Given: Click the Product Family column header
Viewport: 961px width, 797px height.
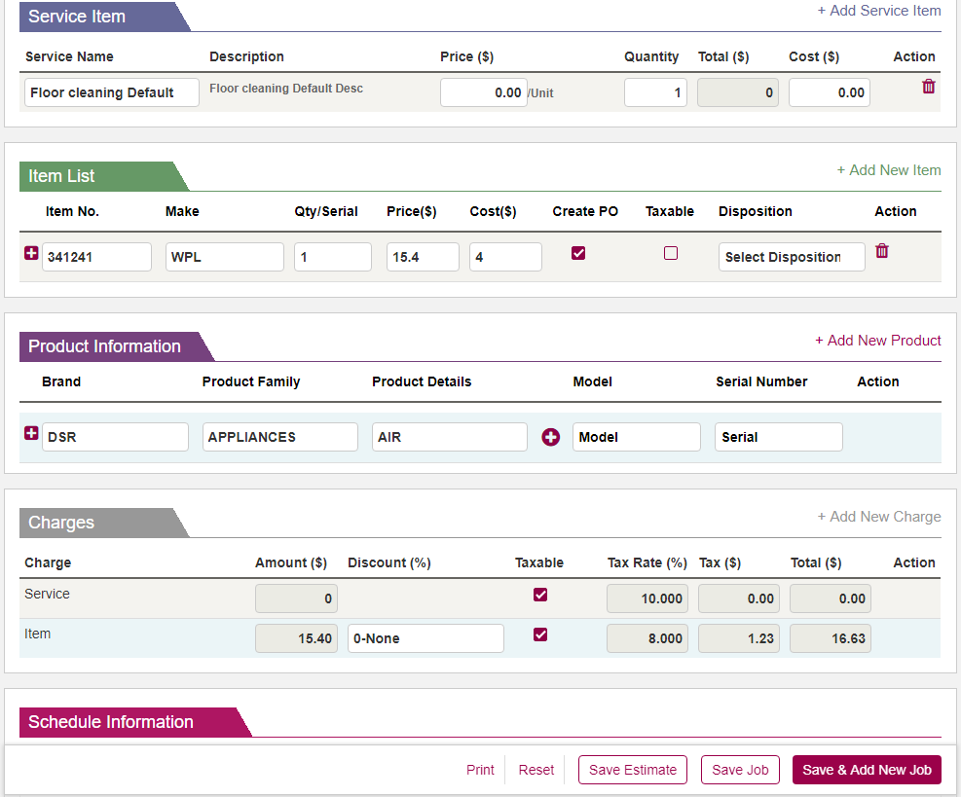Looking at the screenshot, I should point(251,381).
